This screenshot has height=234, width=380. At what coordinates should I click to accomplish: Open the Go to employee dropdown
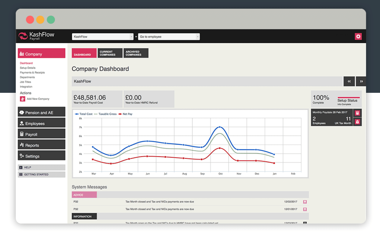[169, 37]
